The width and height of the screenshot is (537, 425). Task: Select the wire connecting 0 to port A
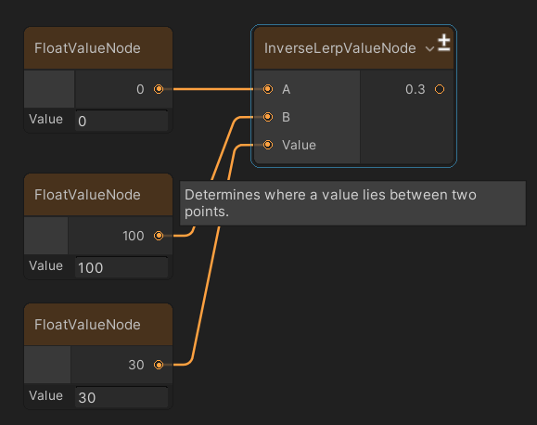point(213,89)
